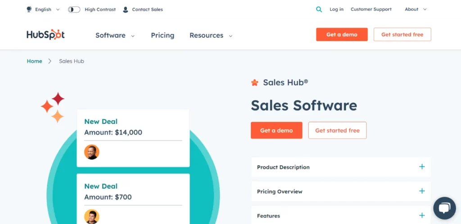The image size is (461, 224).
Task: Open the English language dropdown
Action: click(47, 9)
